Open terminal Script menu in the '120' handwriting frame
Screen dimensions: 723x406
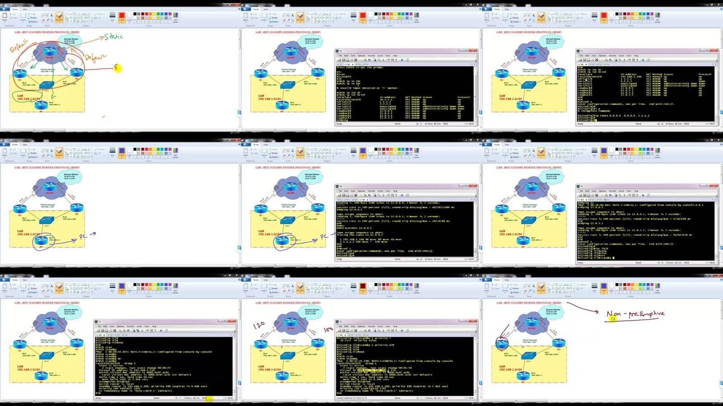pos(380,326)
